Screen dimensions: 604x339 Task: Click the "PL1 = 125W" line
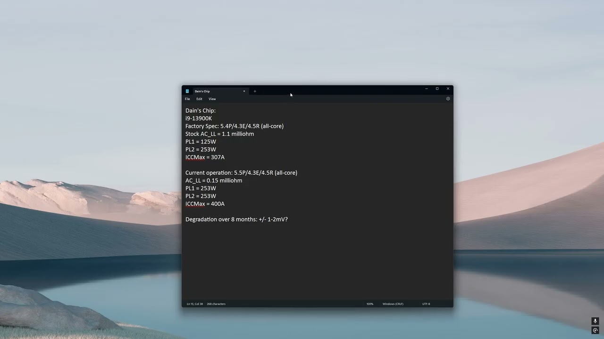coord(201,142)
